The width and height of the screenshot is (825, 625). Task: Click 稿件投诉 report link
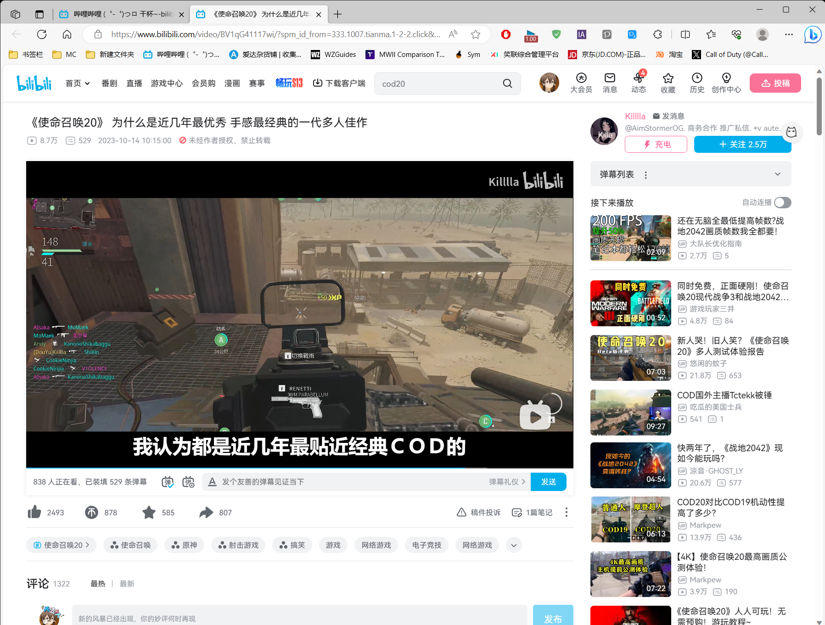coord(479,512)
